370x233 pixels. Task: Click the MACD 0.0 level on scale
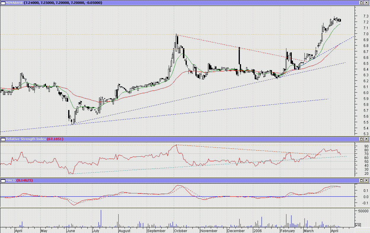366,197
